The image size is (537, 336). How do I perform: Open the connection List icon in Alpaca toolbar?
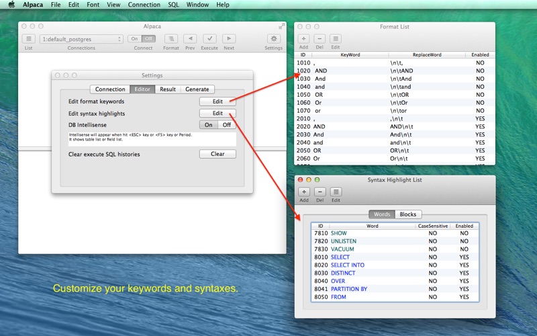tap(28, 39)
